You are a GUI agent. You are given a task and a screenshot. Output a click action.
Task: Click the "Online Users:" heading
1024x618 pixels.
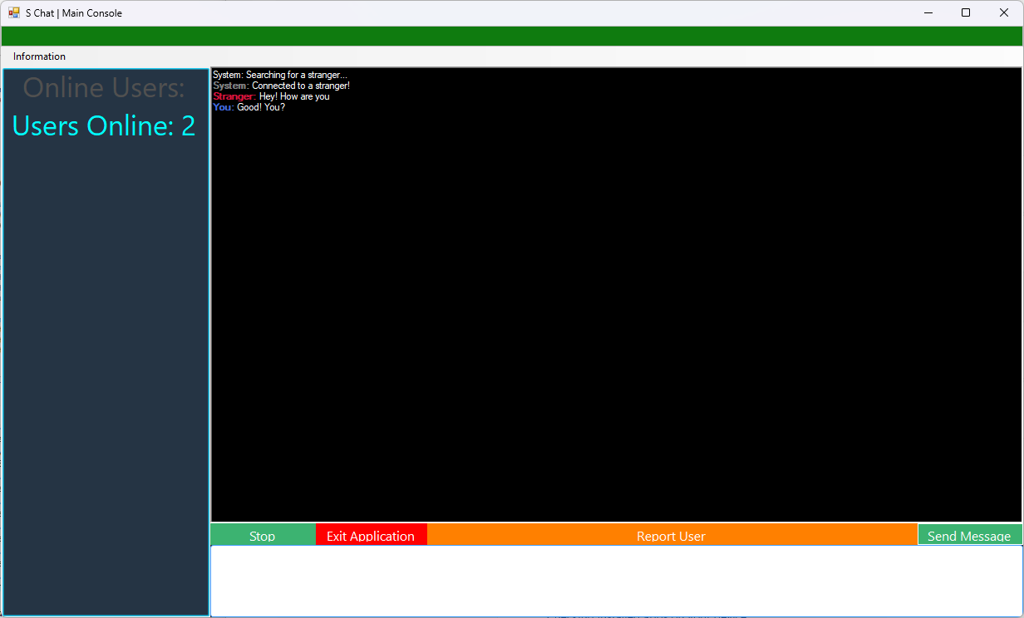(x=104, y=87)
